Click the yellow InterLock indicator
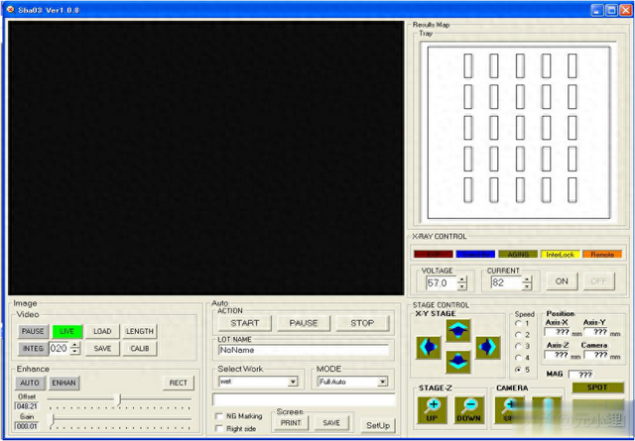 [x=560, y=255]
